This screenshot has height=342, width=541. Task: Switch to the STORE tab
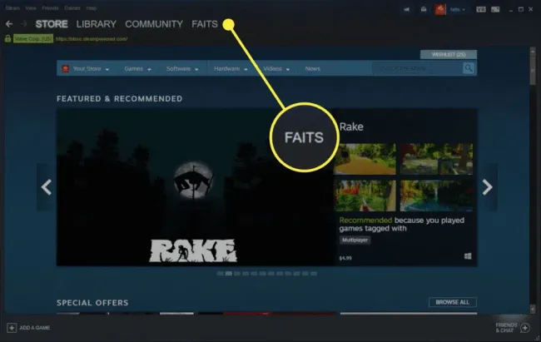tap(52, 24)
